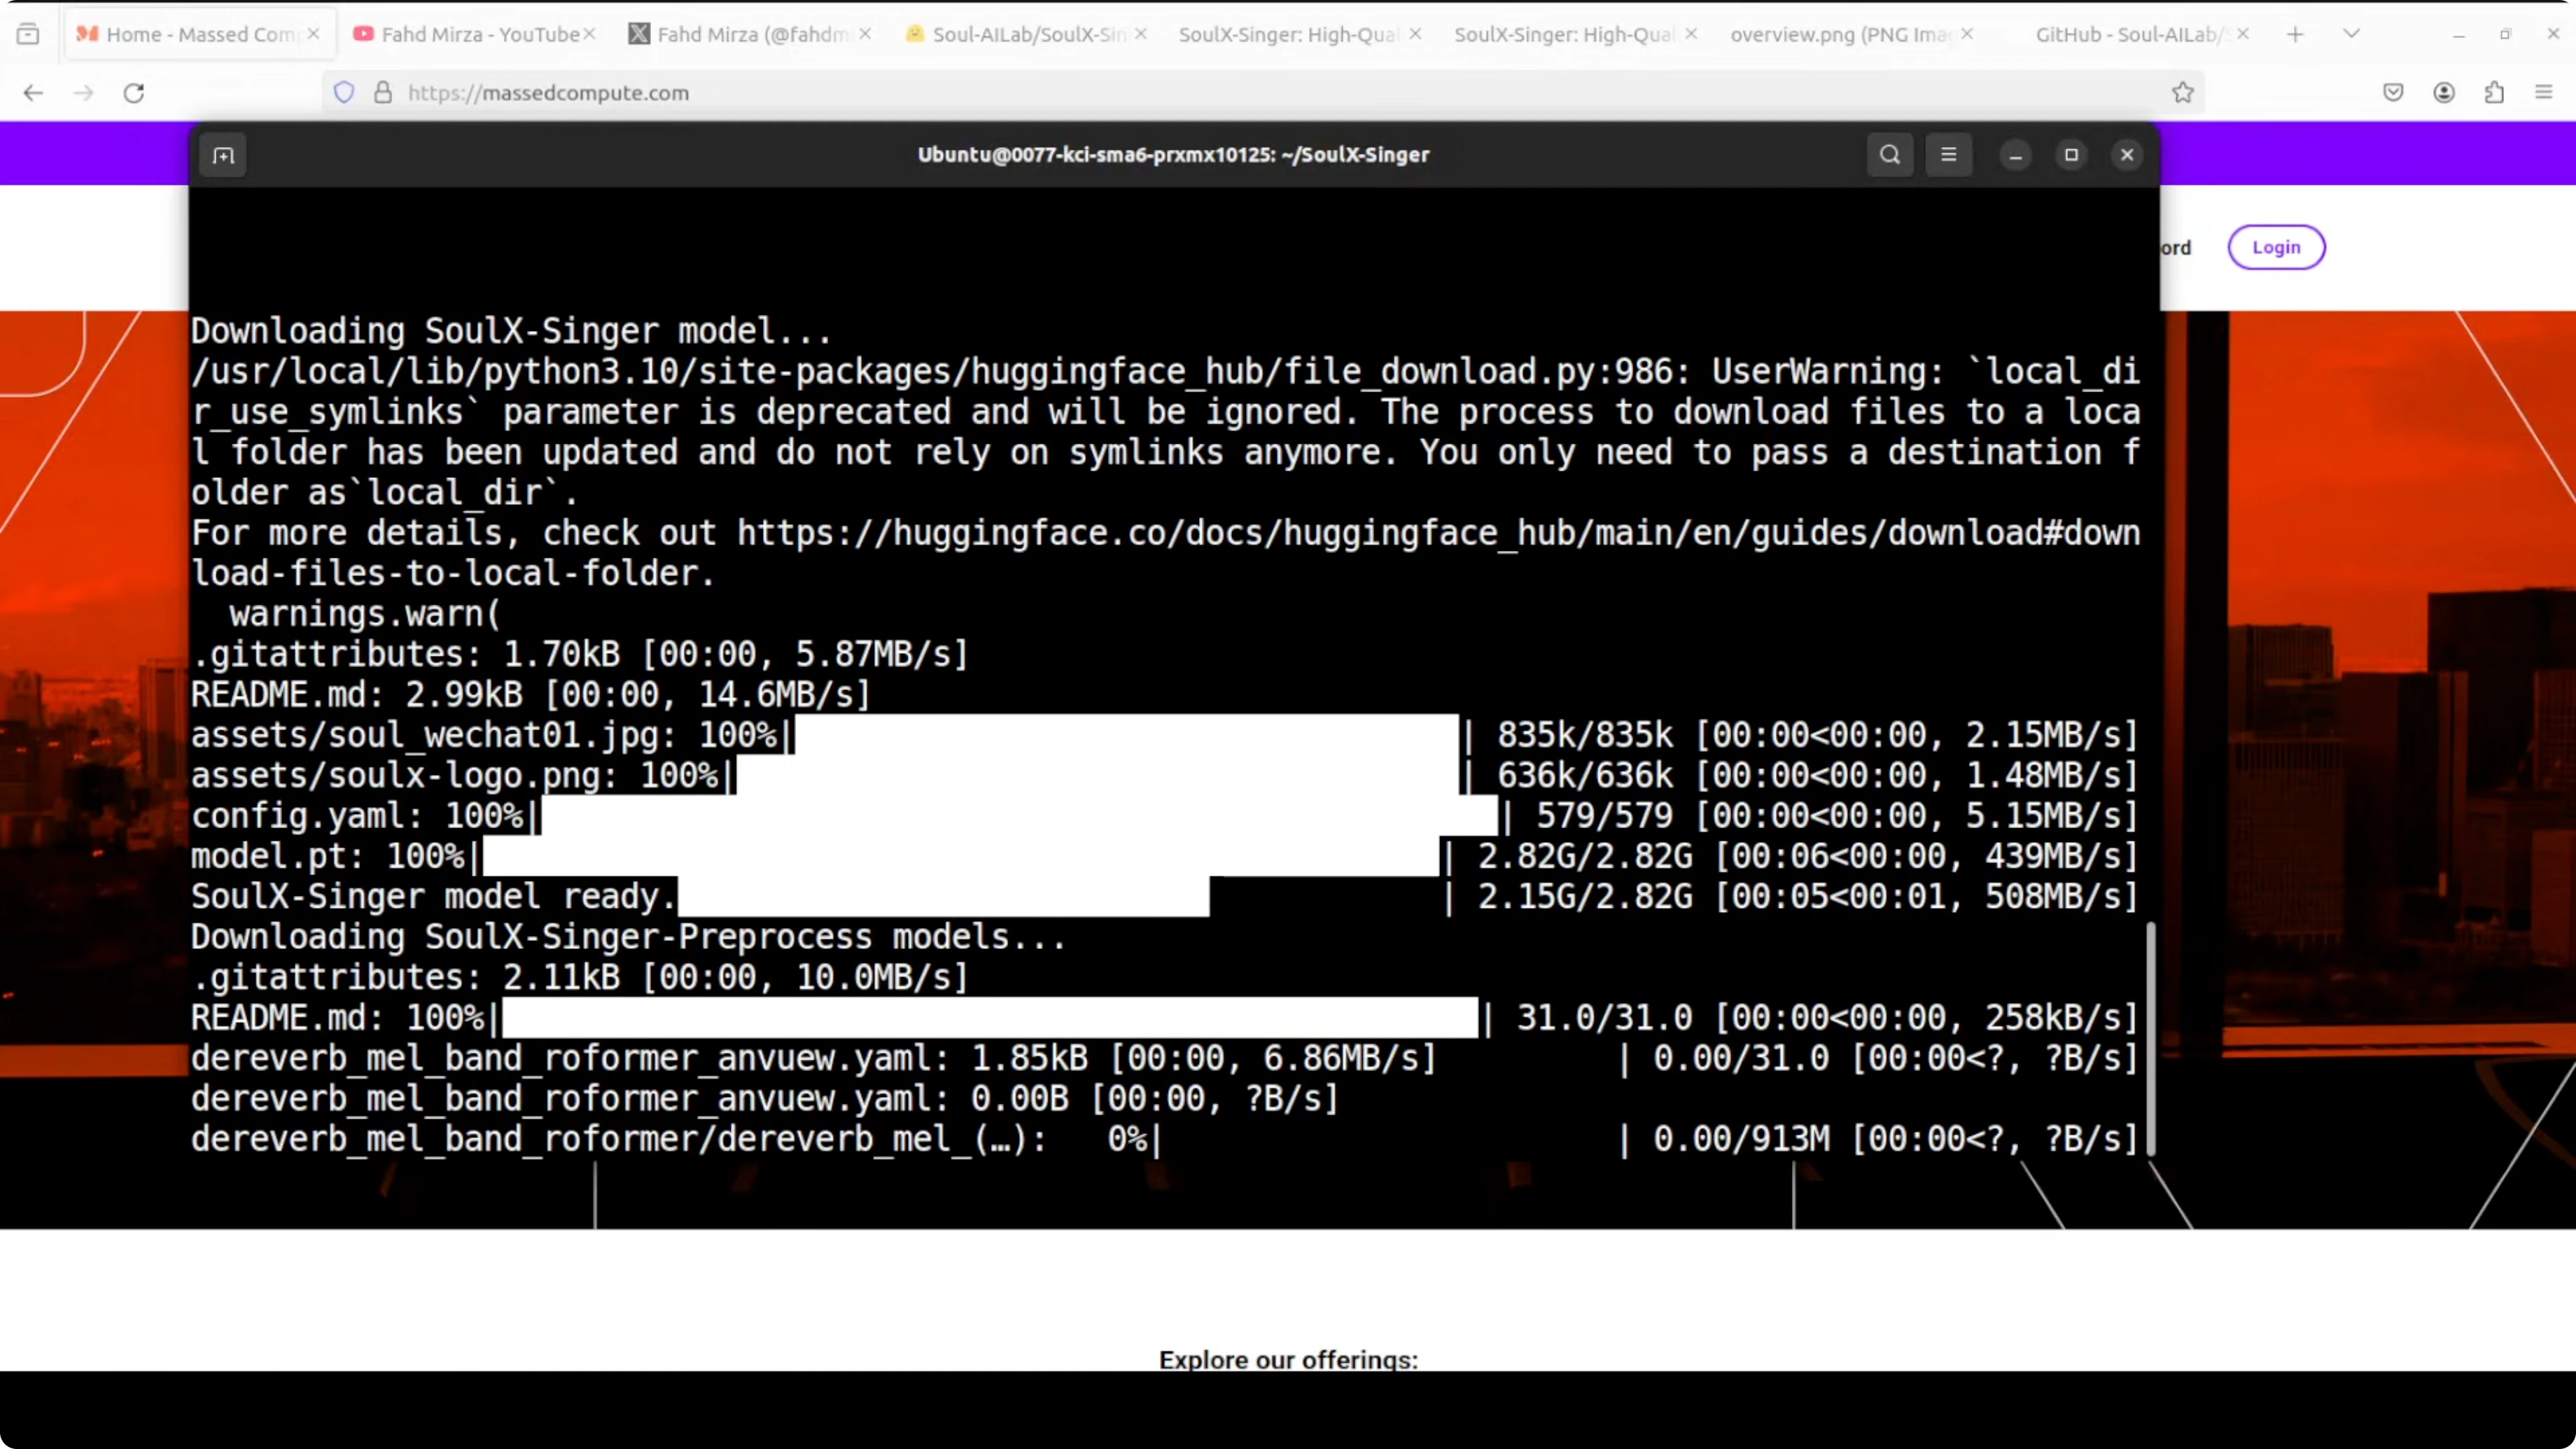The image size is (2576, 1449).
Task: Go back using the back arrow
Action: pyautogui.click(x=33, y=93)
